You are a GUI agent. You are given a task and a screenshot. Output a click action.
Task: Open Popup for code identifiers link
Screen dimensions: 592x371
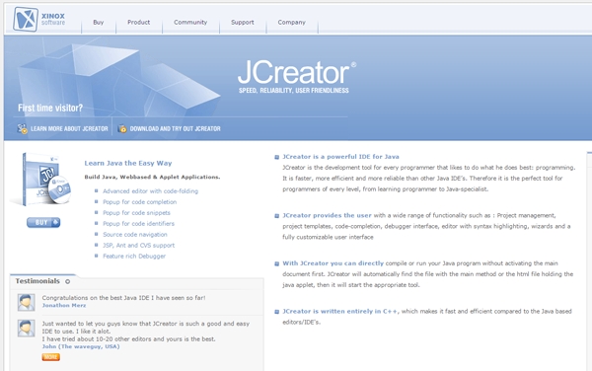tap(138, 223)
